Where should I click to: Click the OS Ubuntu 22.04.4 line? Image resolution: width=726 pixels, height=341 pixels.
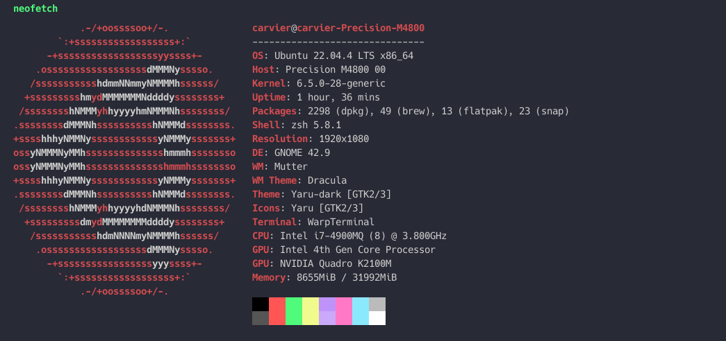coord(333,56)
